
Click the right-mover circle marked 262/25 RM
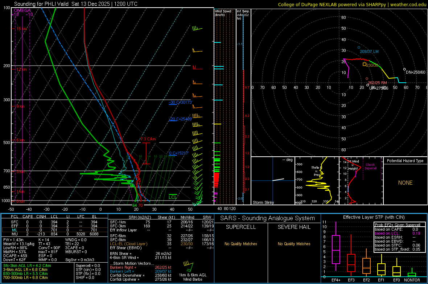pyautogui.click(x=367, y=79)
